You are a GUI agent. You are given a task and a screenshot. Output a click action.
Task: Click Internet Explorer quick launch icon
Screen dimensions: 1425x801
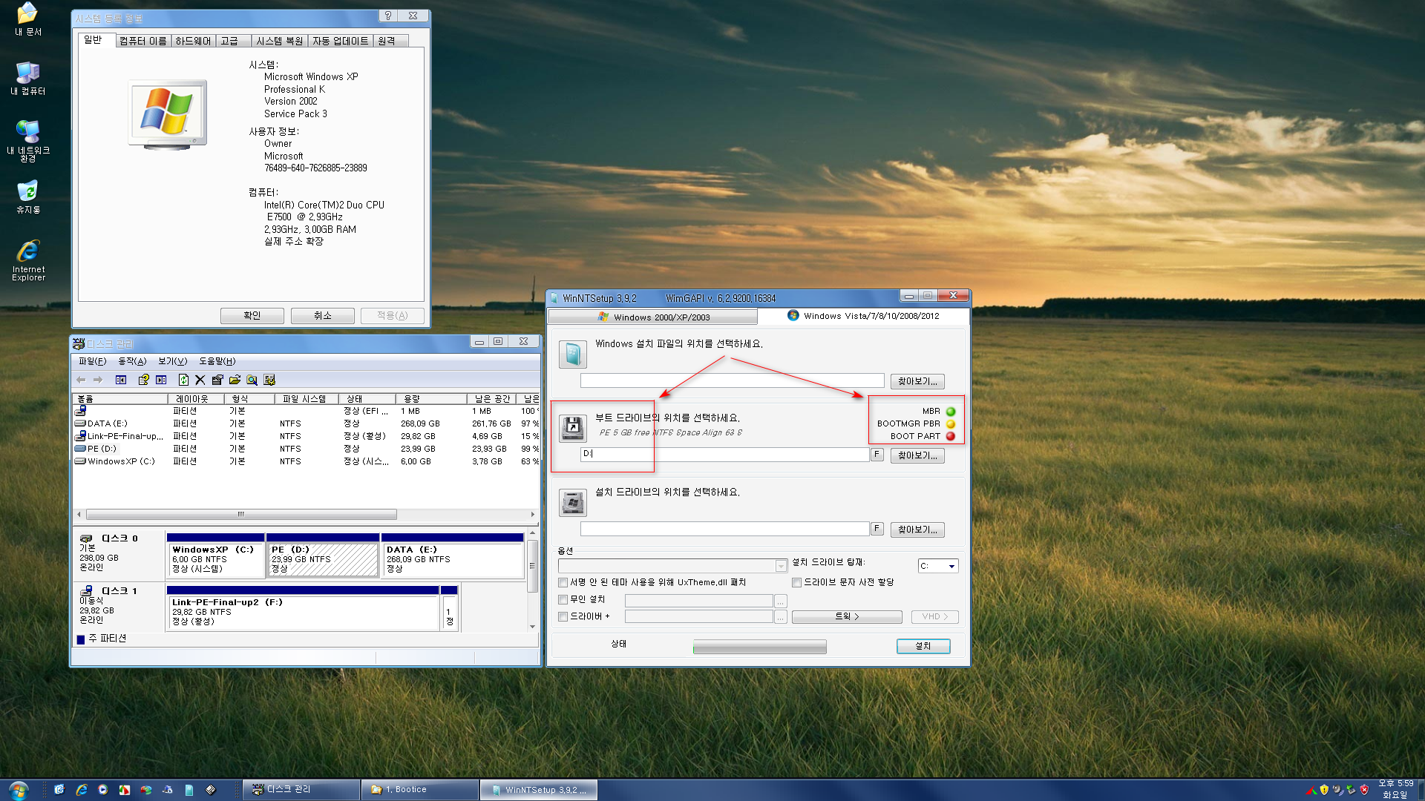[x=81, y=790]
